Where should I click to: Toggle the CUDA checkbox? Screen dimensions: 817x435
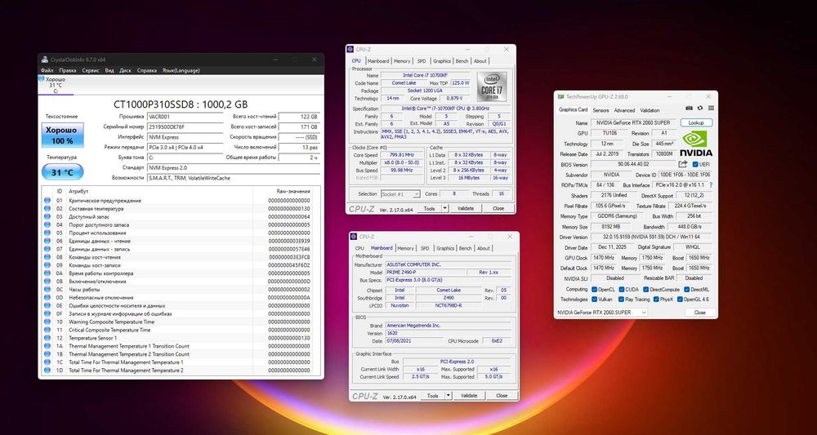click(x=622, y=289)
